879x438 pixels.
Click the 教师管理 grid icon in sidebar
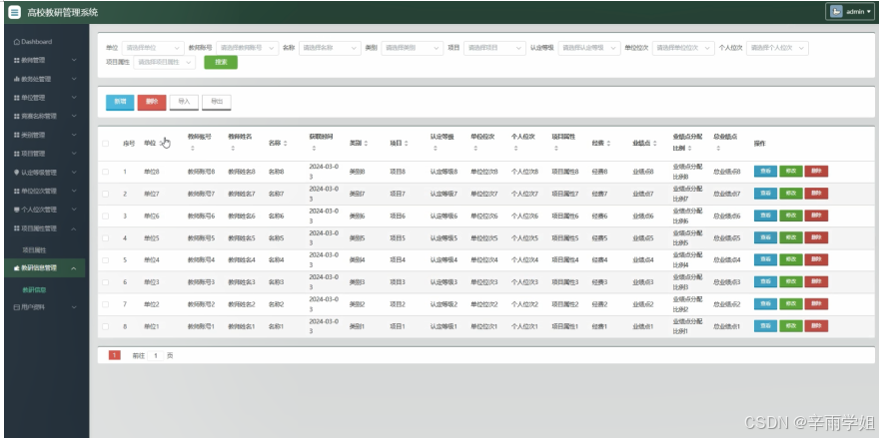coord(17,60)
